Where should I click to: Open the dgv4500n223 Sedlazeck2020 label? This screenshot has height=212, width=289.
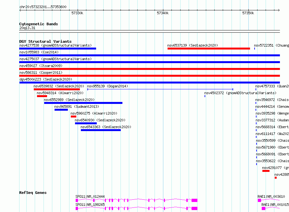[46, 79]
